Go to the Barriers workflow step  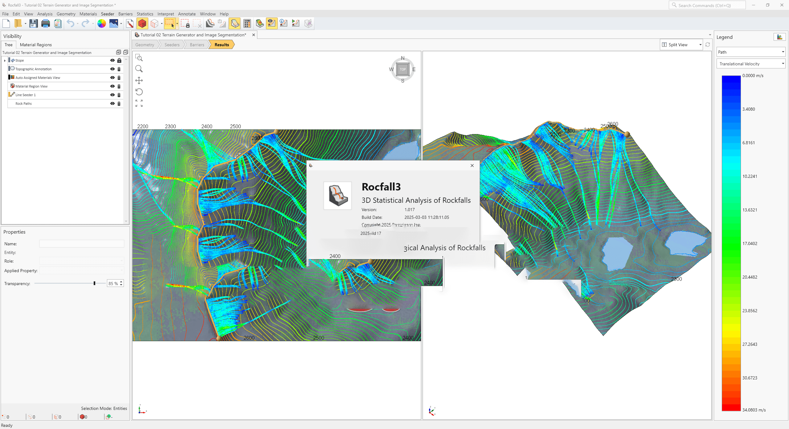pyautogui.click(x=197, y=45)
